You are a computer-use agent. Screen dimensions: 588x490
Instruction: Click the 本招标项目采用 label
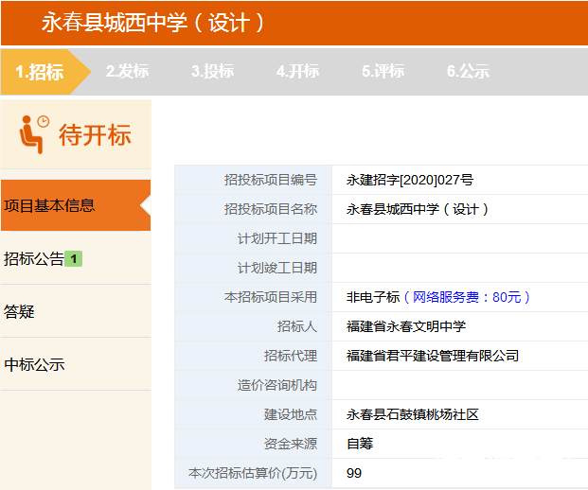271,297
